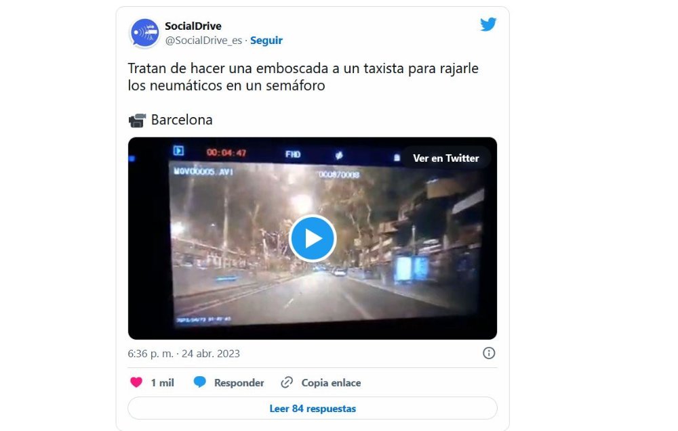Open Ver en Twitter button on video
This screenshot has height=431, width=678.
[446, 158]
